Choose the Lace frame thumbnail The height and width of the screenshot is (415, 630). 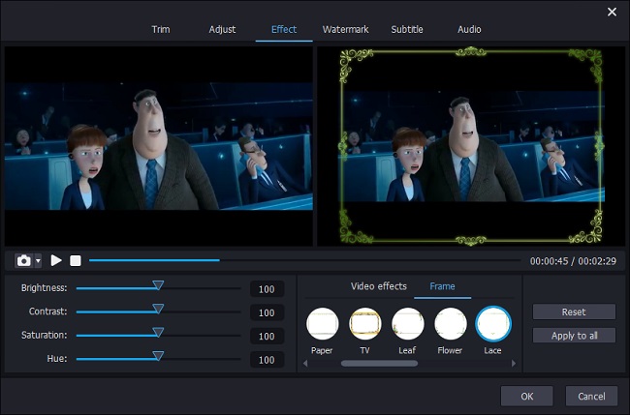pos(493,324)
